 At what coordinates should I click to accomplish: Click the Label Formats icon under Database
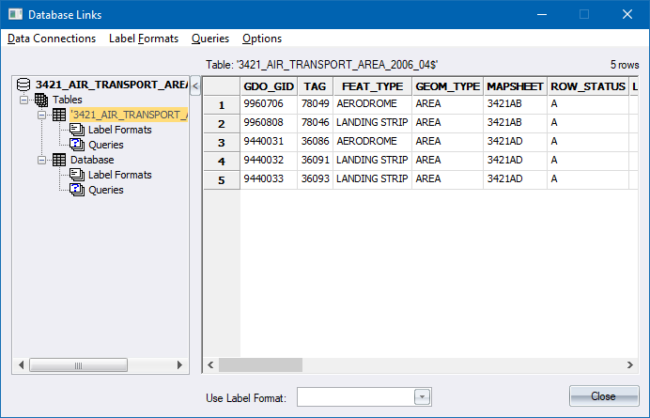77,175
